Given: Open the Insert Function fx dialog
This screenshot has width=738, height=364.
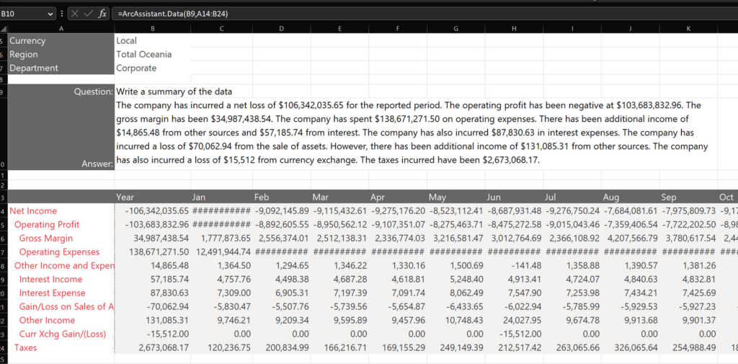Looking at the screenshot, I should (102, 13).
